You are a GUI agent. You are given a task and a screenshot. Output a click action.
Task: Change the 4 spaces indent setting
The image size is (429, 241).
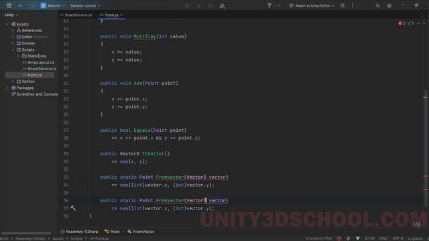pyautogui.click(x=415, y=238)
